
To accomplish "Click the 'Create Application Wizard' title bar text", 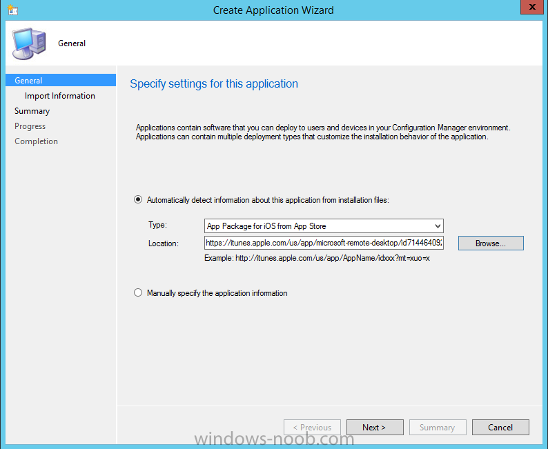I will 273,10.
